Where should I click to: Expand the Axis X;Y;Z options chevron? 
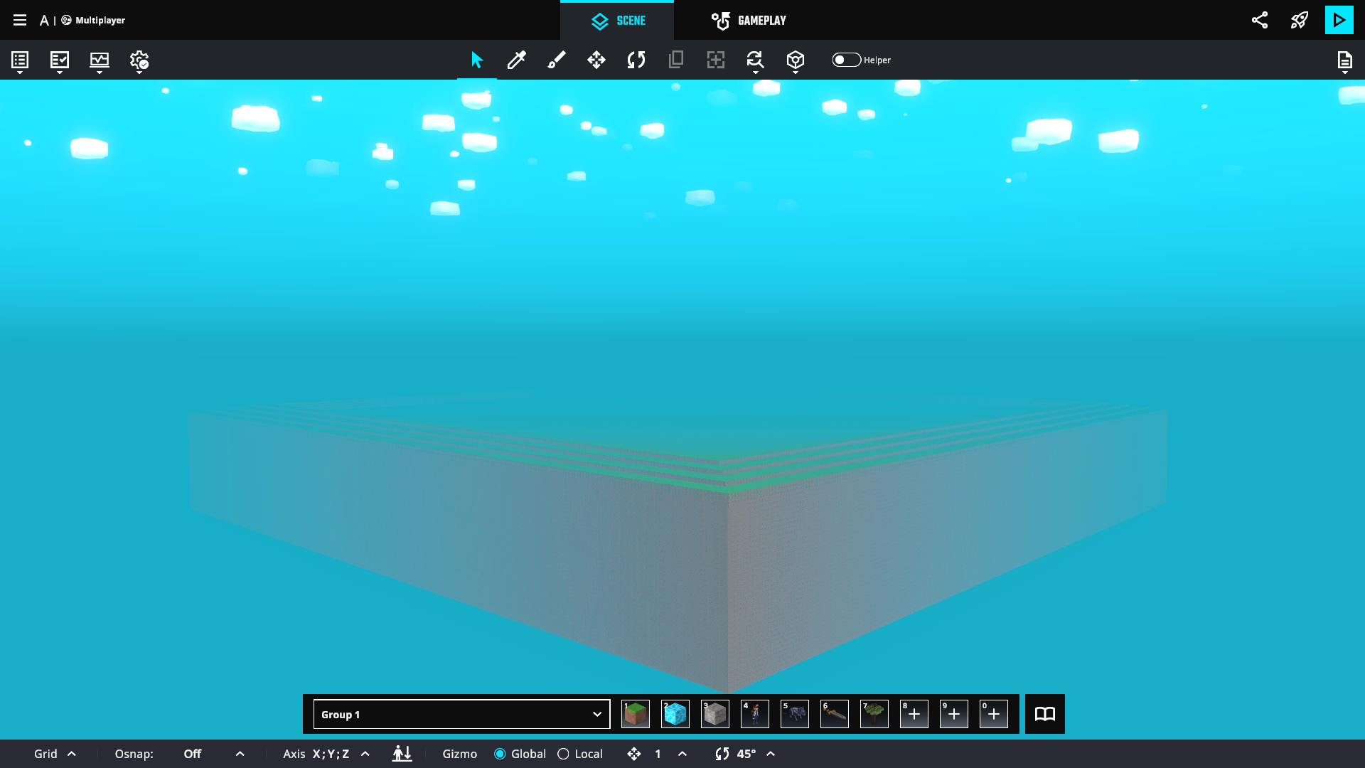click(x=365, y=754)
